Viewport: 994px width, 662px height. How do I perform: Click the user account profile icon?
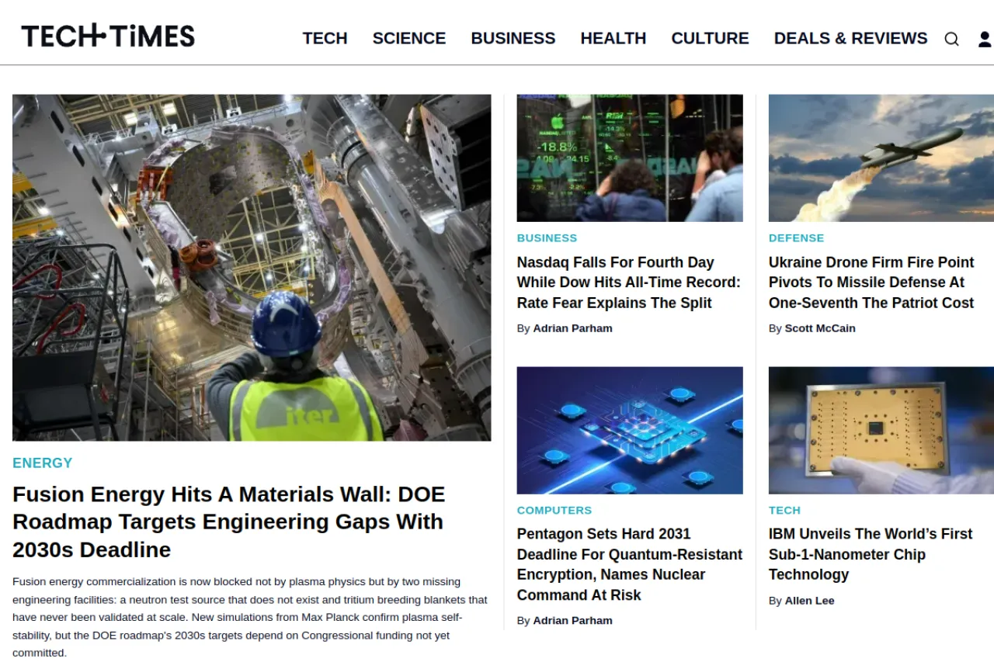(985, 39)
